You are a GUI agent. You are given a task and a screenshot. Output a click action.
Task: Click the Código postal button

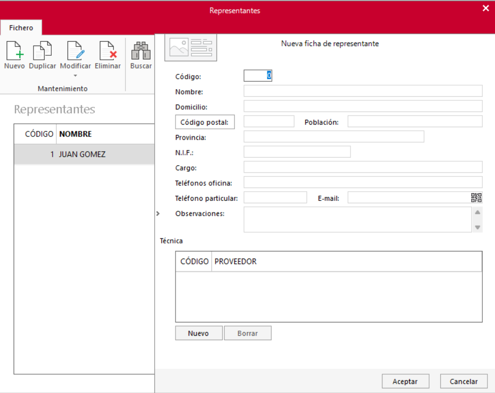click(205, 122)
